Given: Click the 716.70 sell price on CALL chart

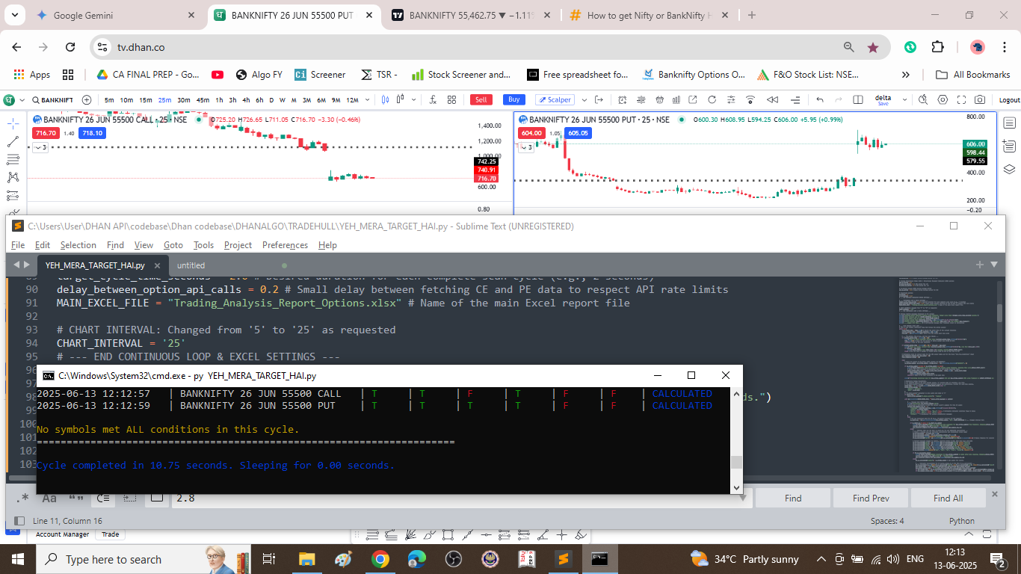Looking at the screenshot, I should 45,133.
